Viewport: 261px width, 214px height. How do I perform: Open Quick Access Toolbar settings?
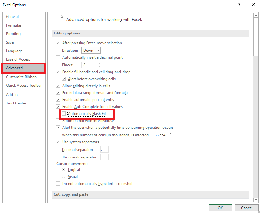pyautogui.click(x=24, y=86)
